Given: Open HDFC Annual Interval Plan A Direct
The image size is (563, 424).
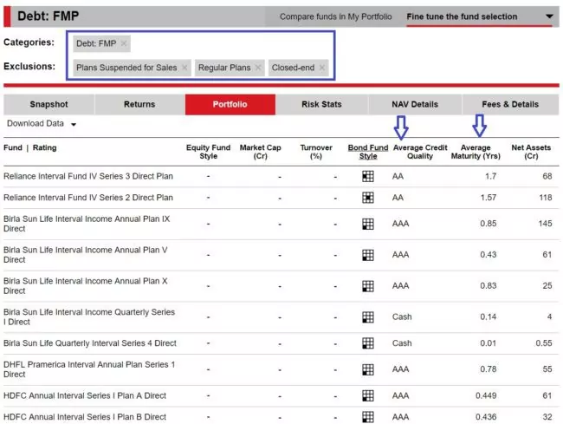Looking at the screenshot, I should tap(85, 395).
